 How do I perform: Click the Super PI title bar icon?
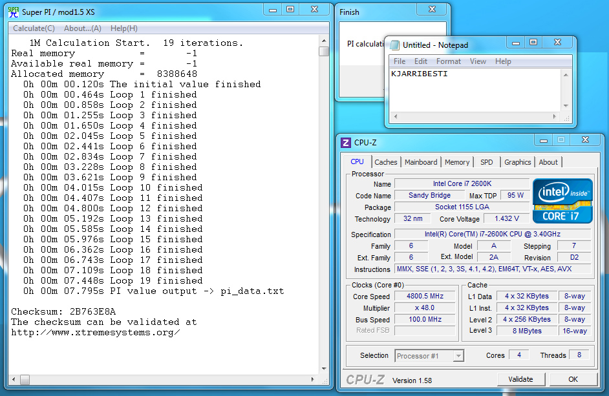[x=13, y=11]
